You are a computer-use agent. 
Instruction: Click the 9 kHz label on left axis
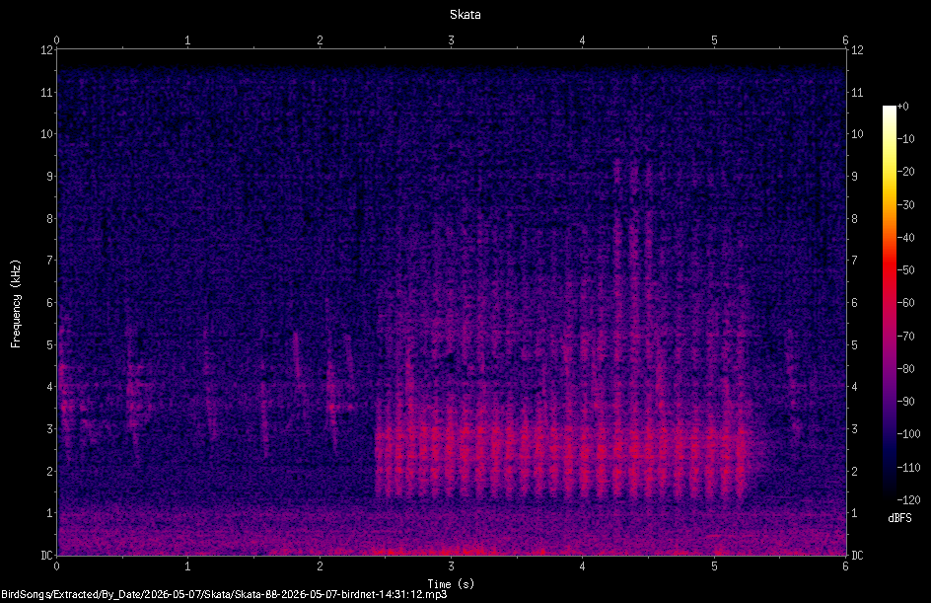(50, 176)
